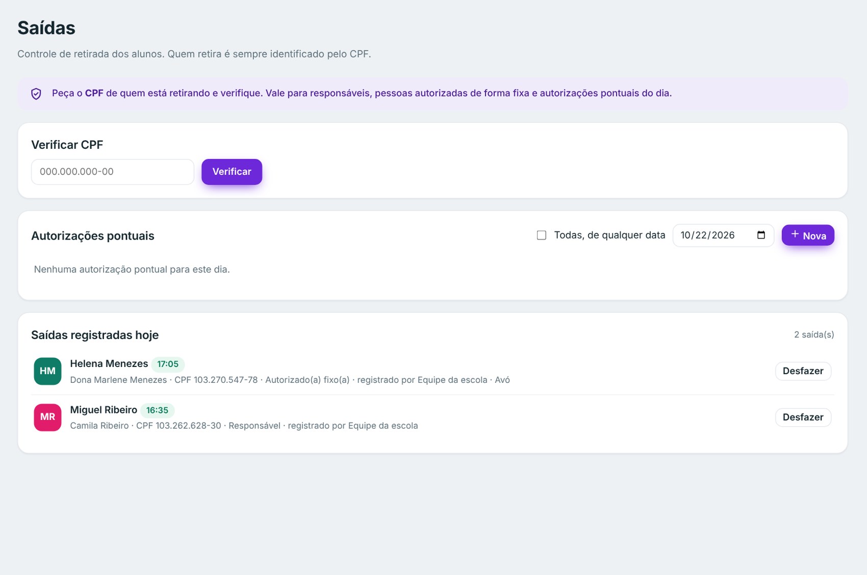Click the Verificar button

(x=232, y=172)
